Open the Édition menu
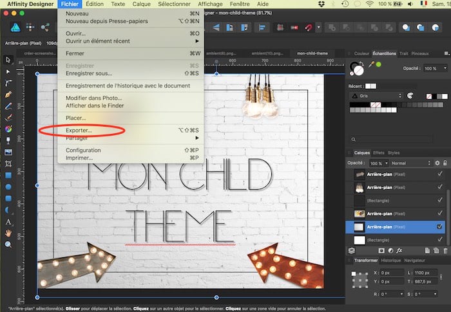The image size is (451, 312). (x=95, y=4)
